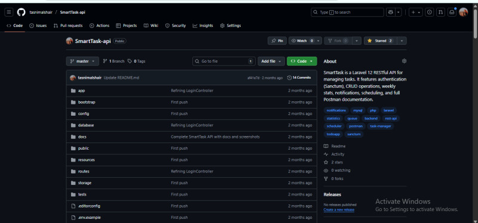Select the rest-api topic tag

coord(391,118)
